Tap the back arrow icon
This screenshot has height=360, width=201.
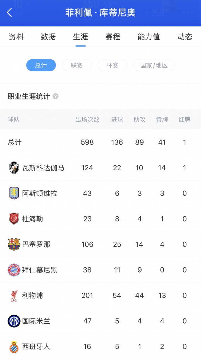[9, 13]
